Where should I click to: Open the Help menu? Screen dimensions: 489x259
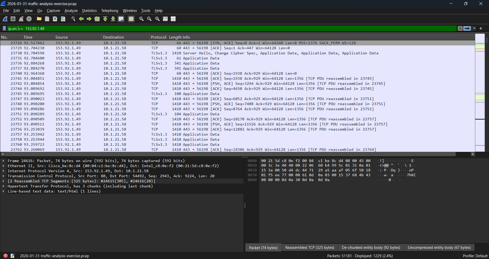(158, 11)
